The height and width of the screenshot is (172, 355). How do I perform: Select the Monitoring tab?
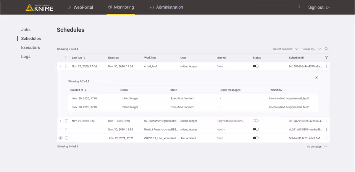(121, 8)
